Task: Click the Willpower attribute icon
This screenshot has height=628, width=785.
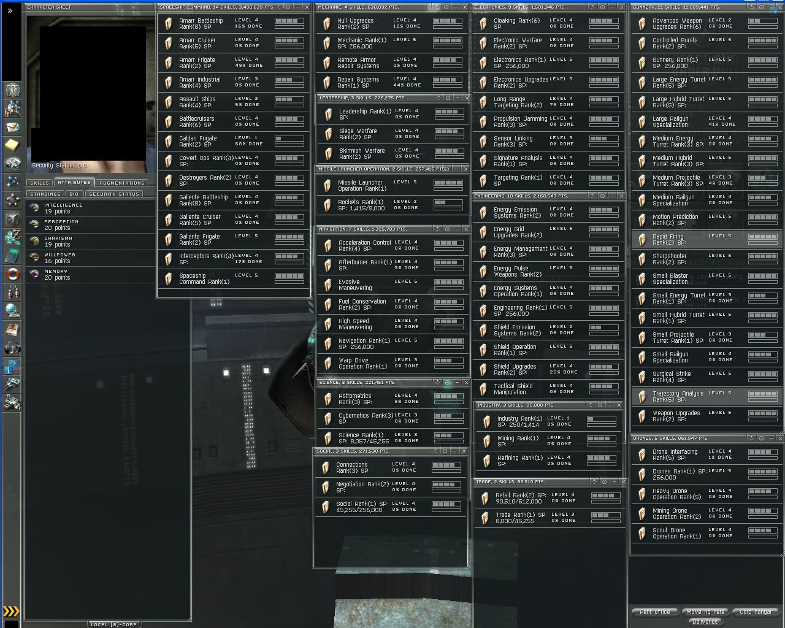Action: pyautogui.click(x=34, y=258)
